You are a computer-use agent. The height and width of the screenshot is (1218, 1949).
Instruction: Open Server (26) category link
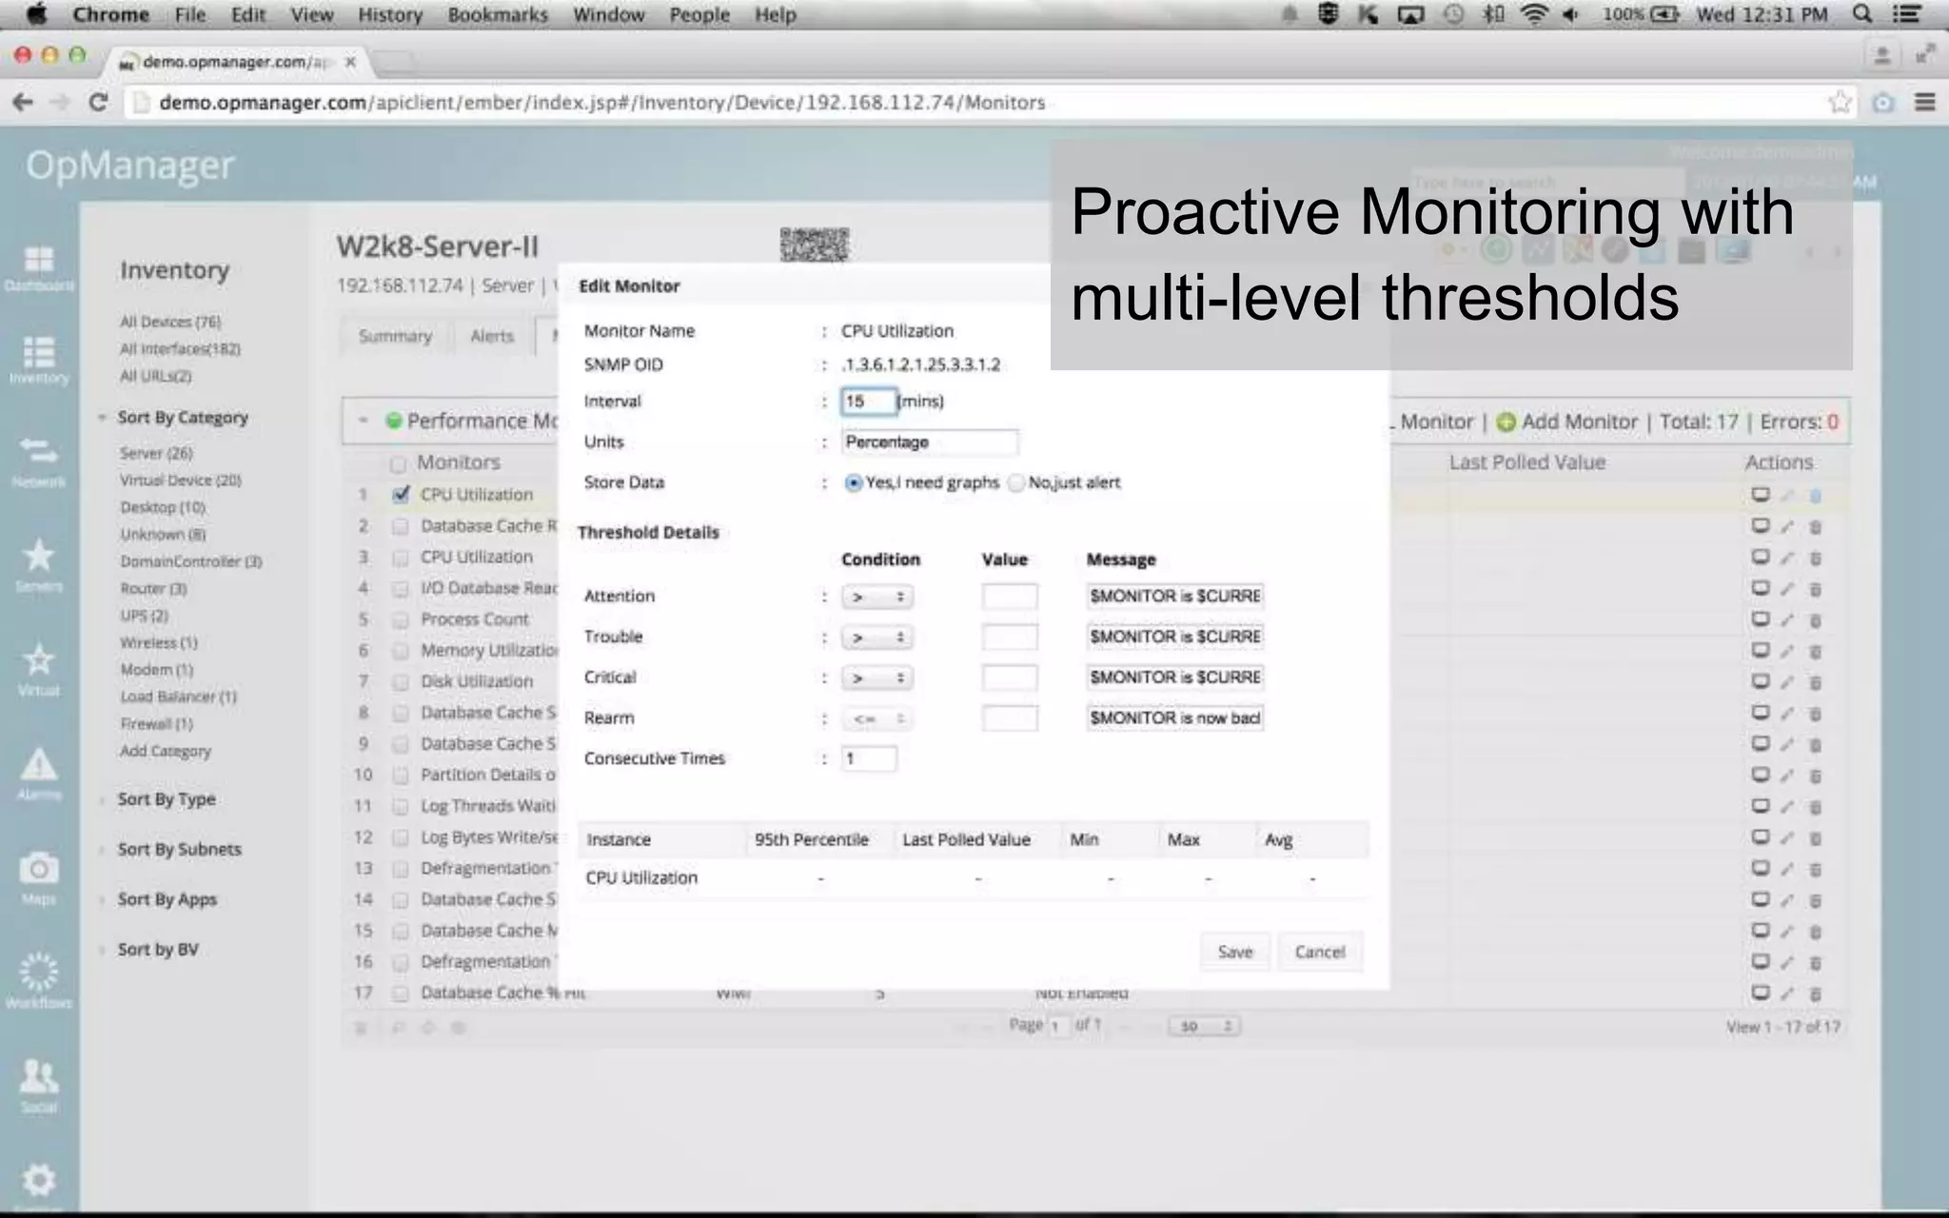tap(156, 453)
